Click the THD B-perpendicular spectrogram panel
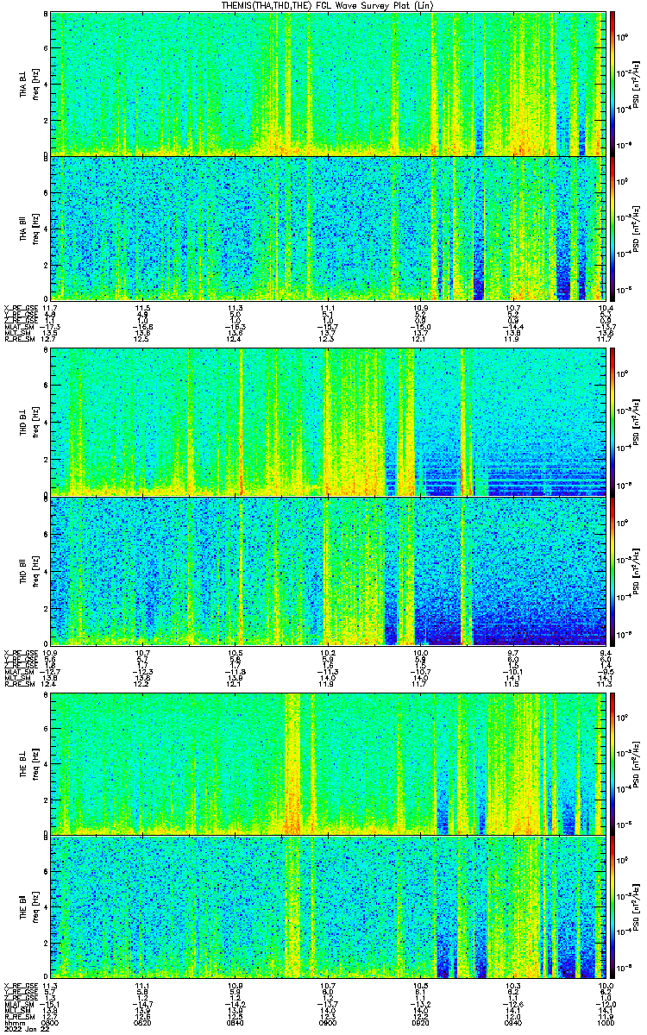This screenshot has width=647, height=1035. tap(328, 423)
